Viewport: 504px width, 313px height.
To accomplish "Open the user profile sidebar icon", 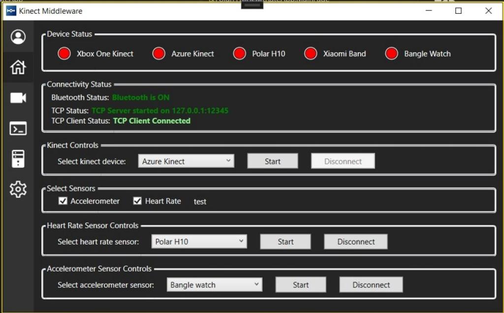I will pos(18,37).
